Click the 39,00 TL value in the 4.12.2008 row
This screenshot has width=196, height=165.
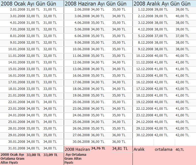point(182,29)
